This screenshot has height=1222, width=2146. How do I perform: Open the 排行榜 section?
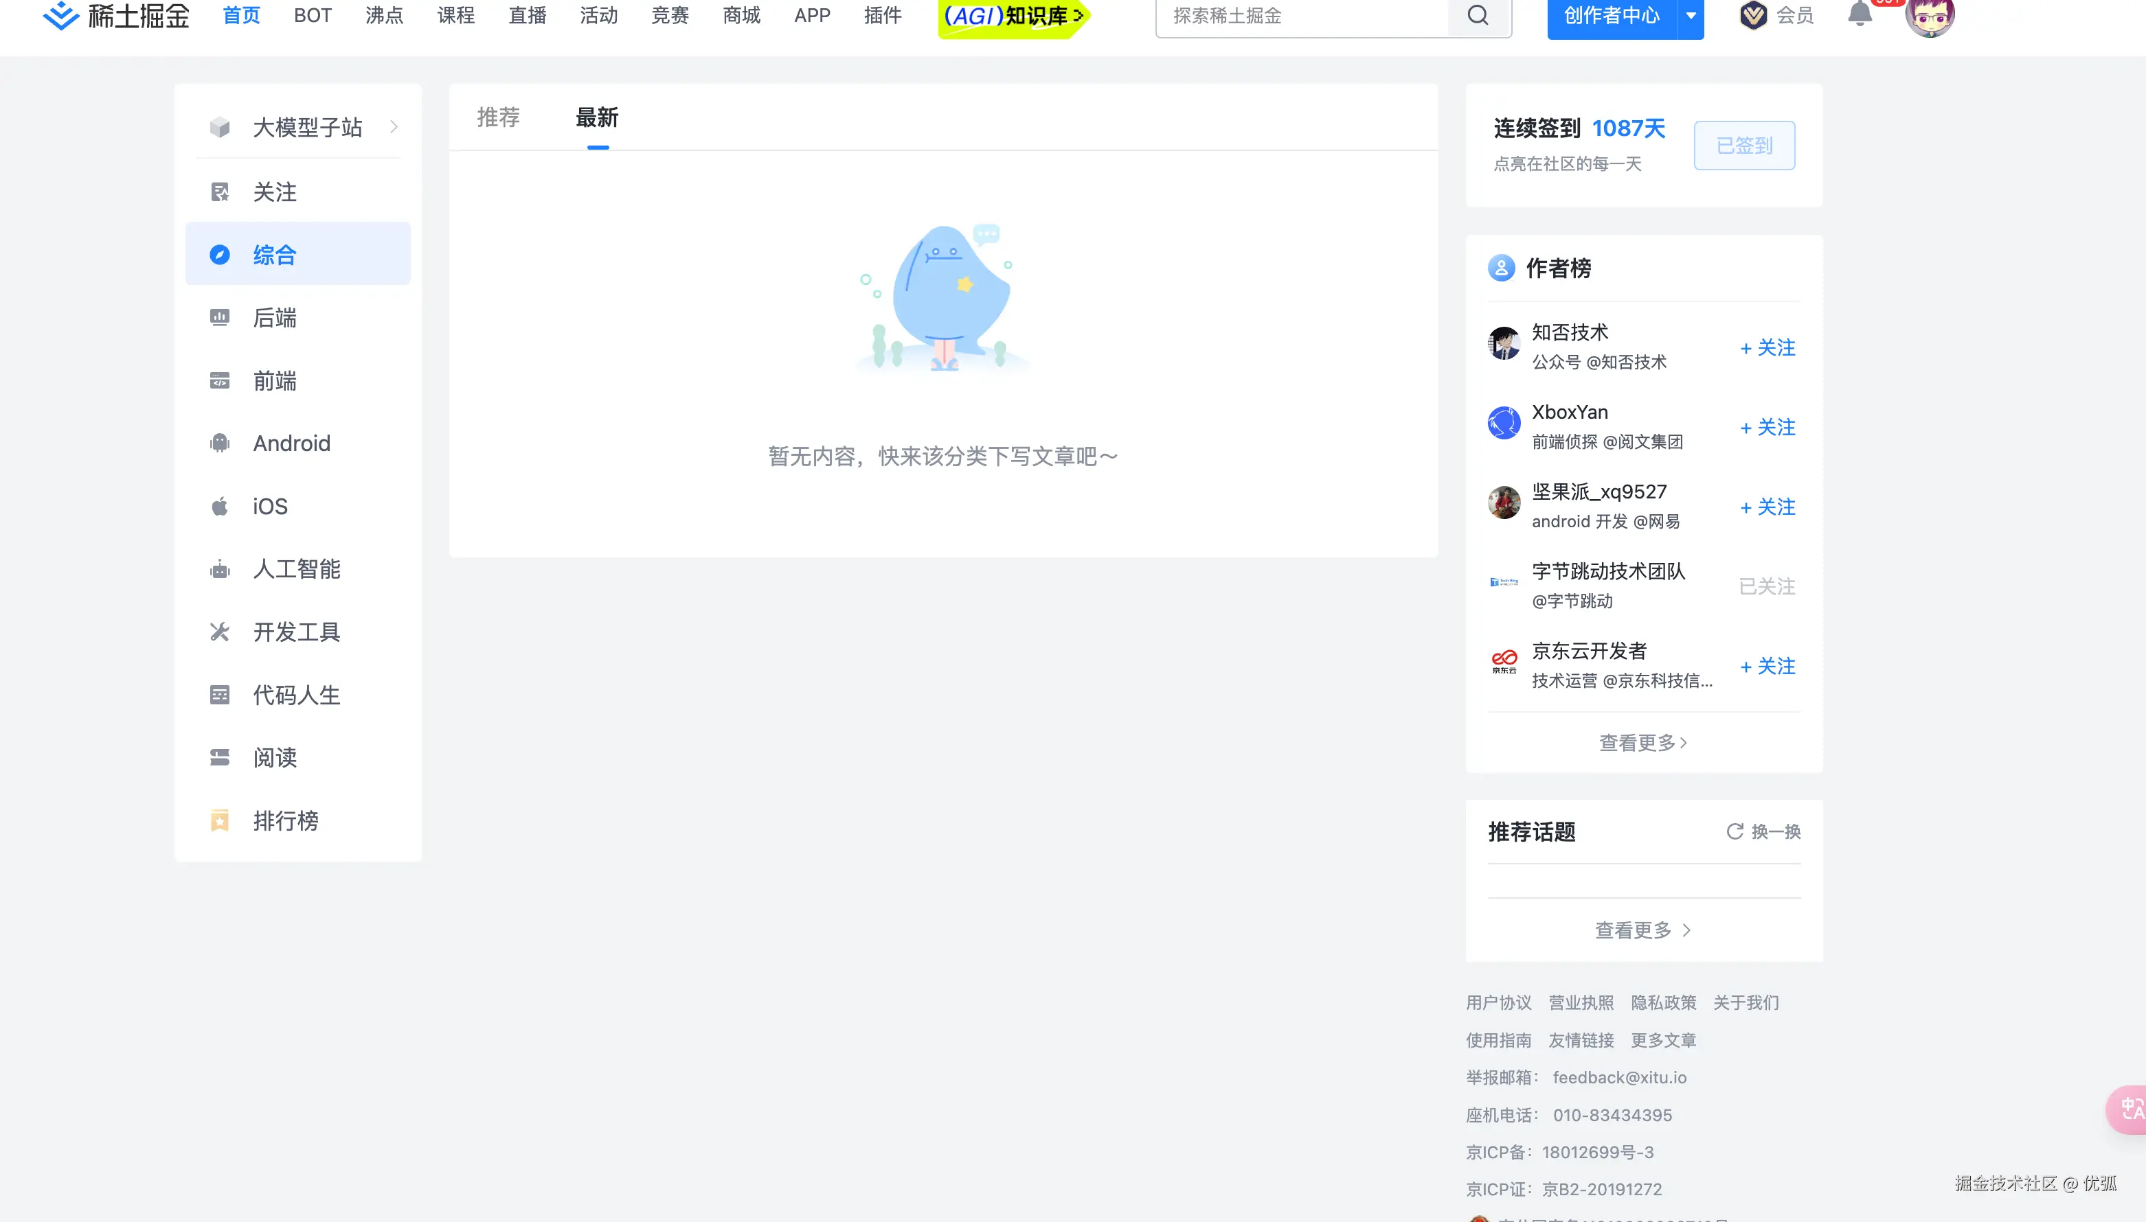286,820
